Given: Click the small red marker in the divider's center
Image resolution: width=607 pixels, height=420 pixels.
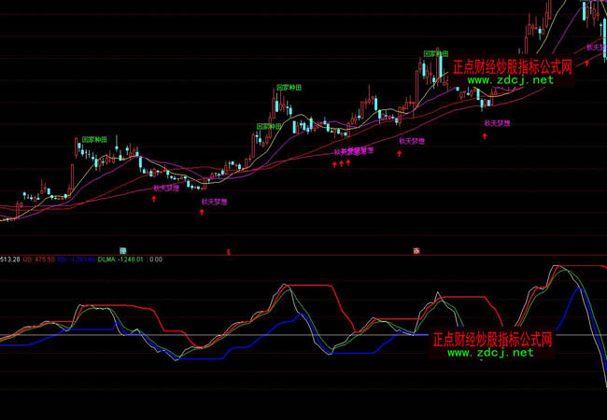Looking at the screenshot, I should 230,250.
